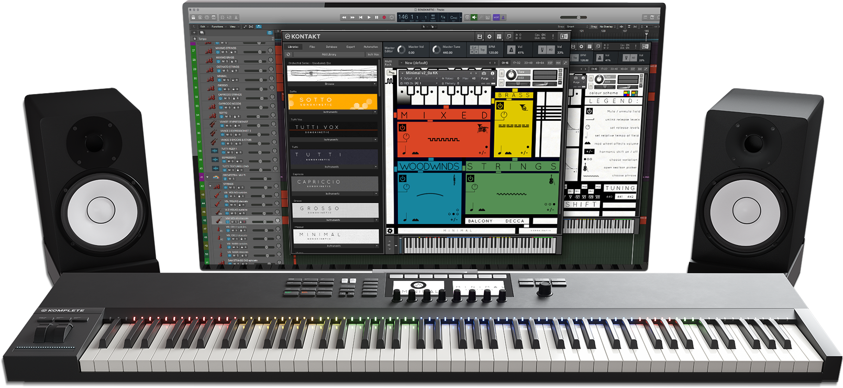This screenshot has height=388, width=843.
Task: Open section picker via Mixed orchestra icon
Action: coord(483,128)
